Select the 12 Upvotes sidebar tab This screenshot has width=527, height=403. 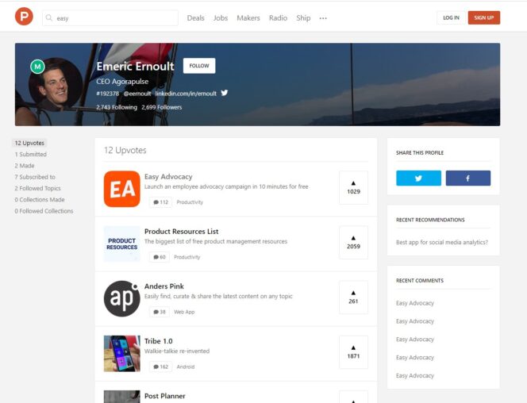click(x=29, y=143)
